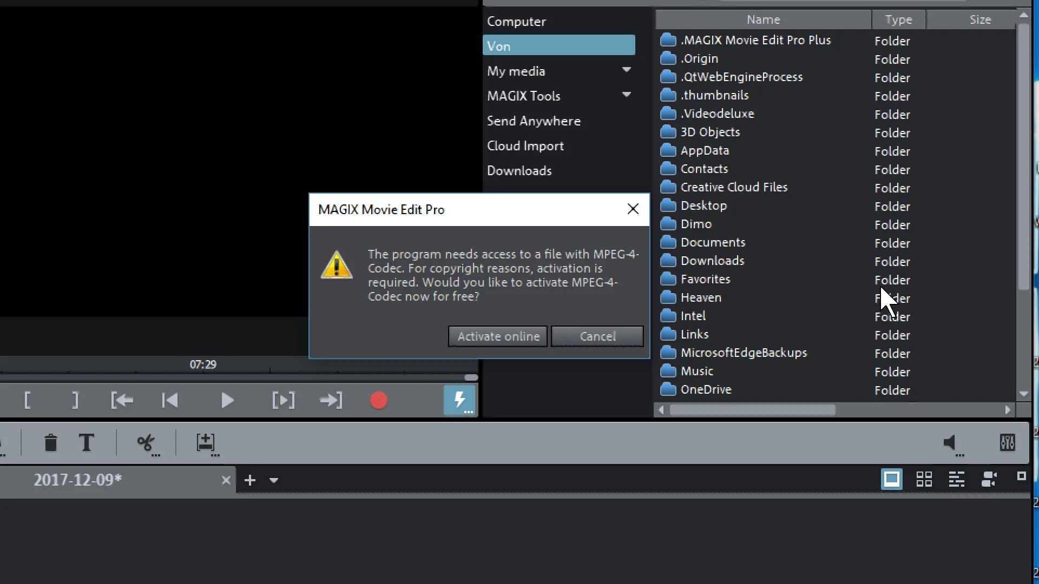Click the red record button
This screenshot has height=584, width=1039.
point(378,401)
